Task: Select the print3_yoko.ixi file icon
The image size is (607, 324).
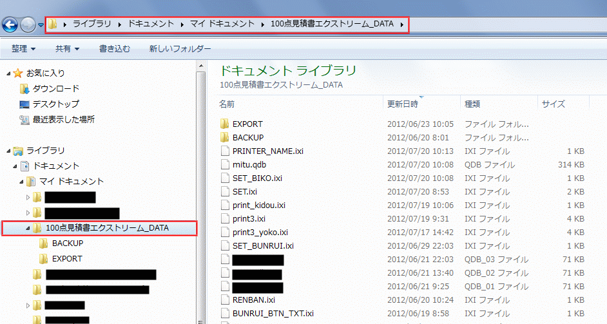Action: tap(225, 233)
